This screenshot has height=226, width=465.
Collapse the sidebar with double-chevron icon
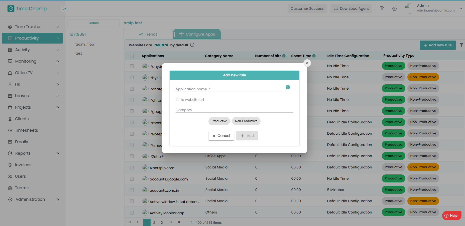pos(65,9)
